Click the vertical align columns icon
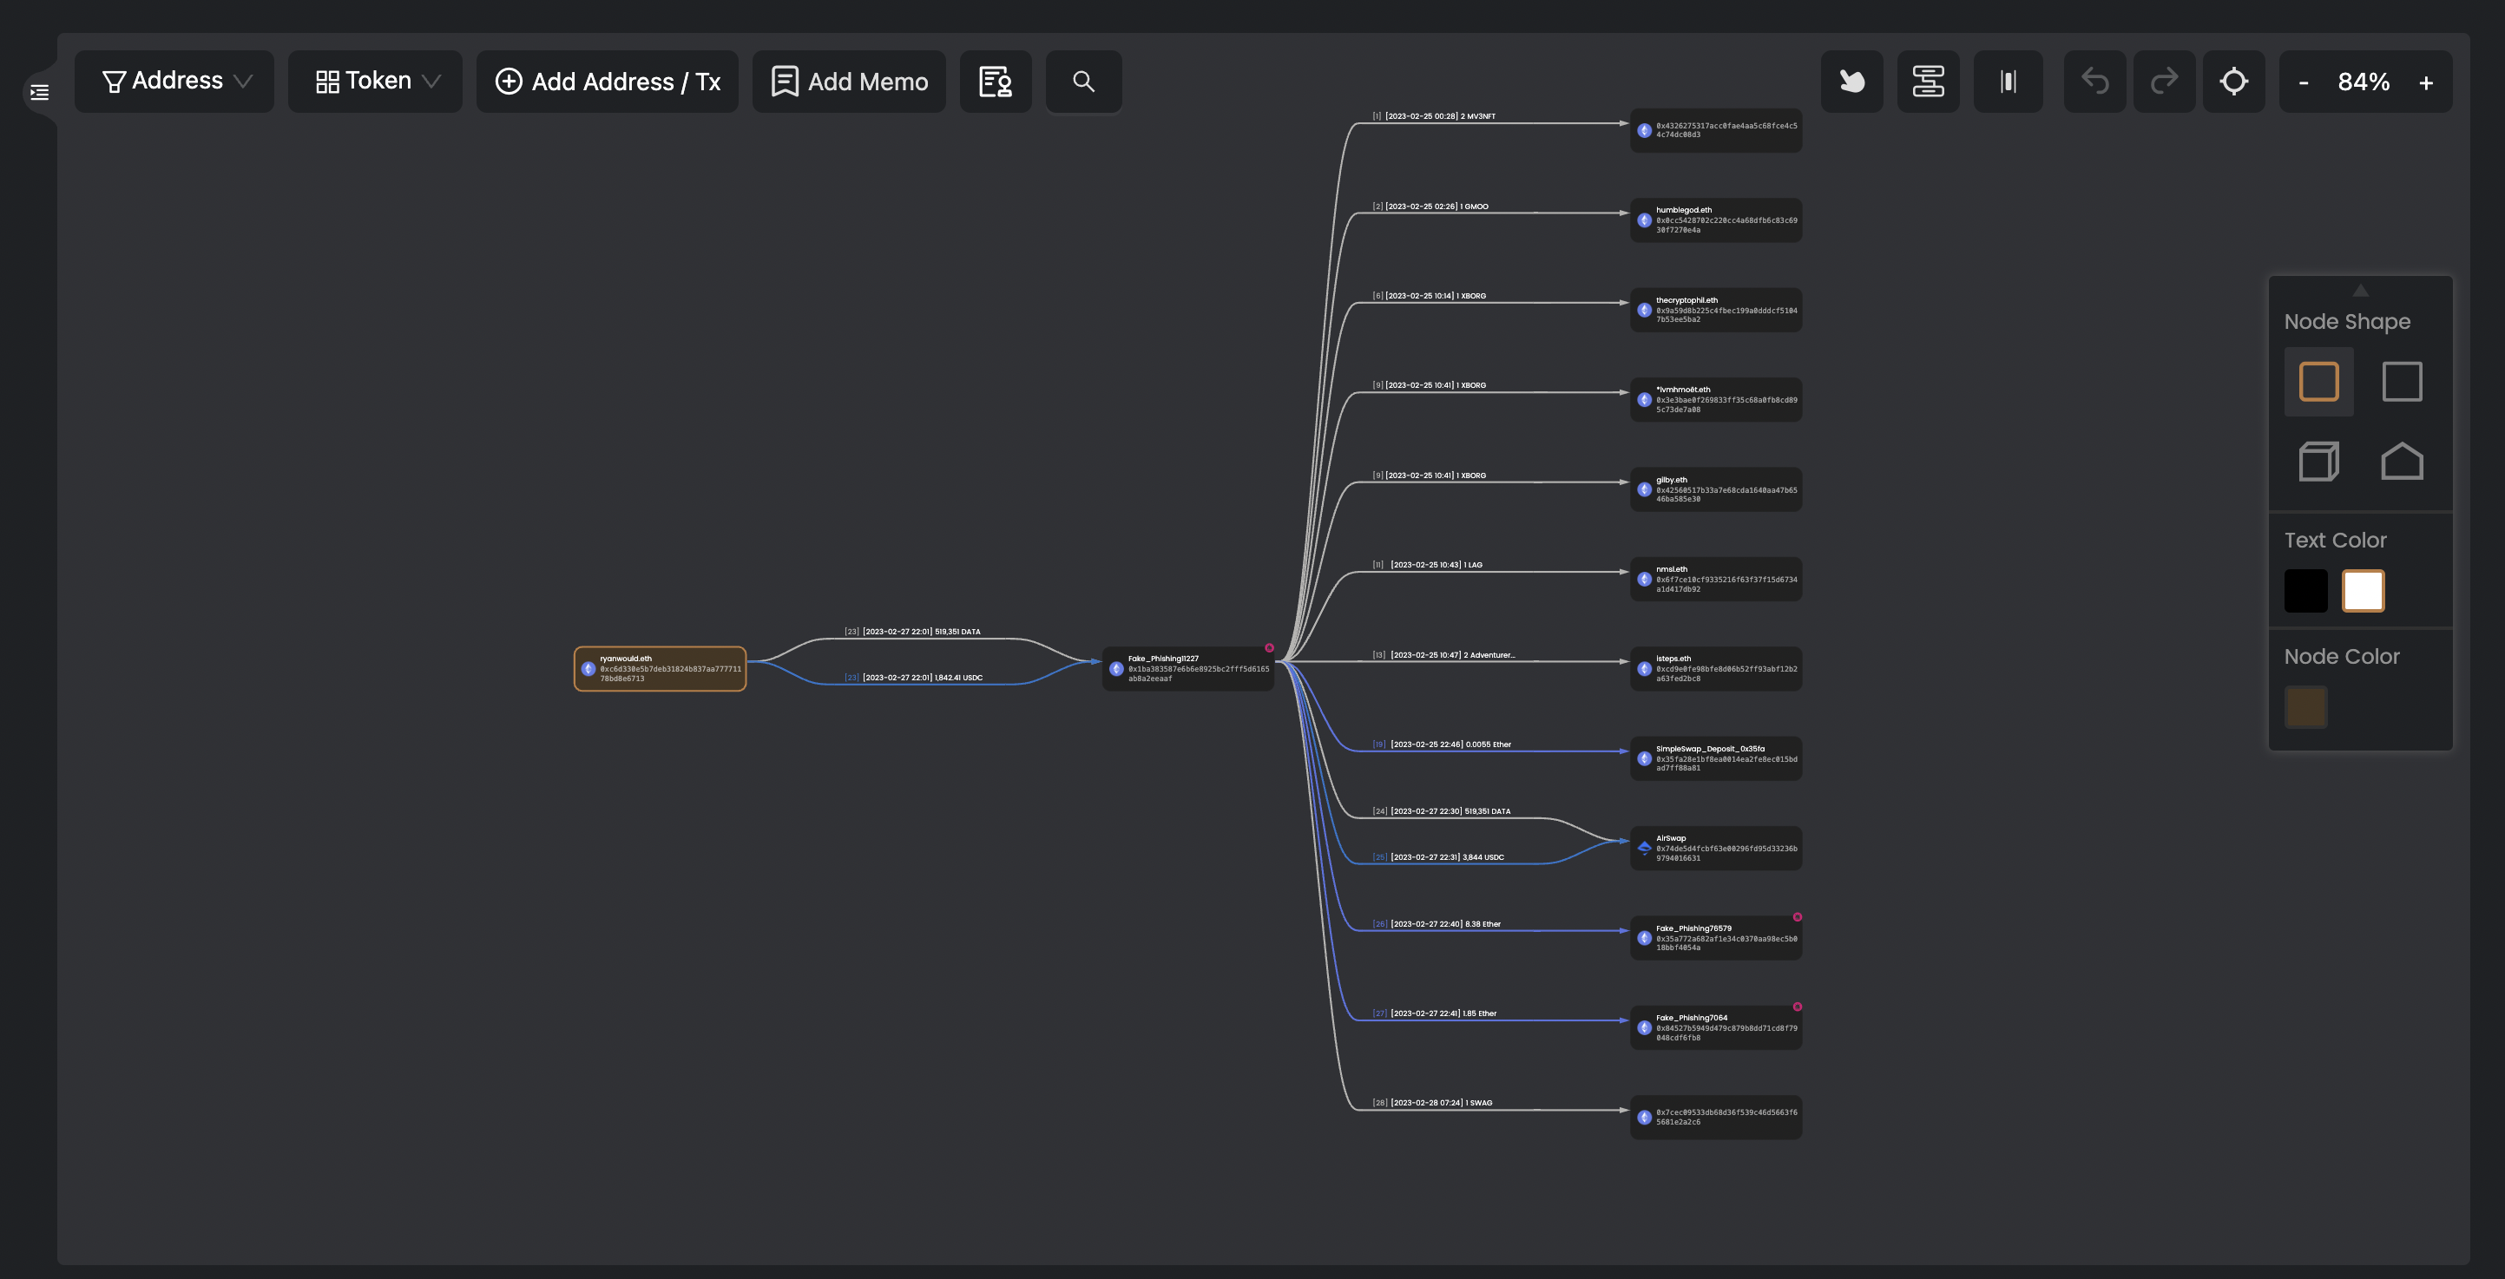2505x1279 pixels. pyautogui.click(x=2007, y=82)
